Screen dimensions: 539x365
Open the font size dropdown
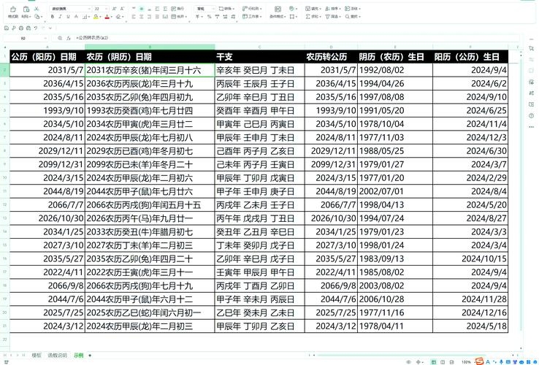105,8
